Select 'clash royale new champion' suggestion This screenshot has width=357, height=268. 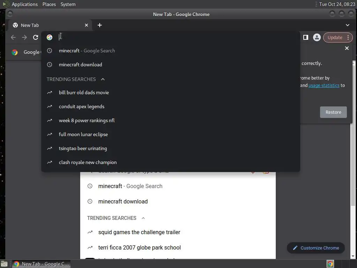[x=170, y=163]
